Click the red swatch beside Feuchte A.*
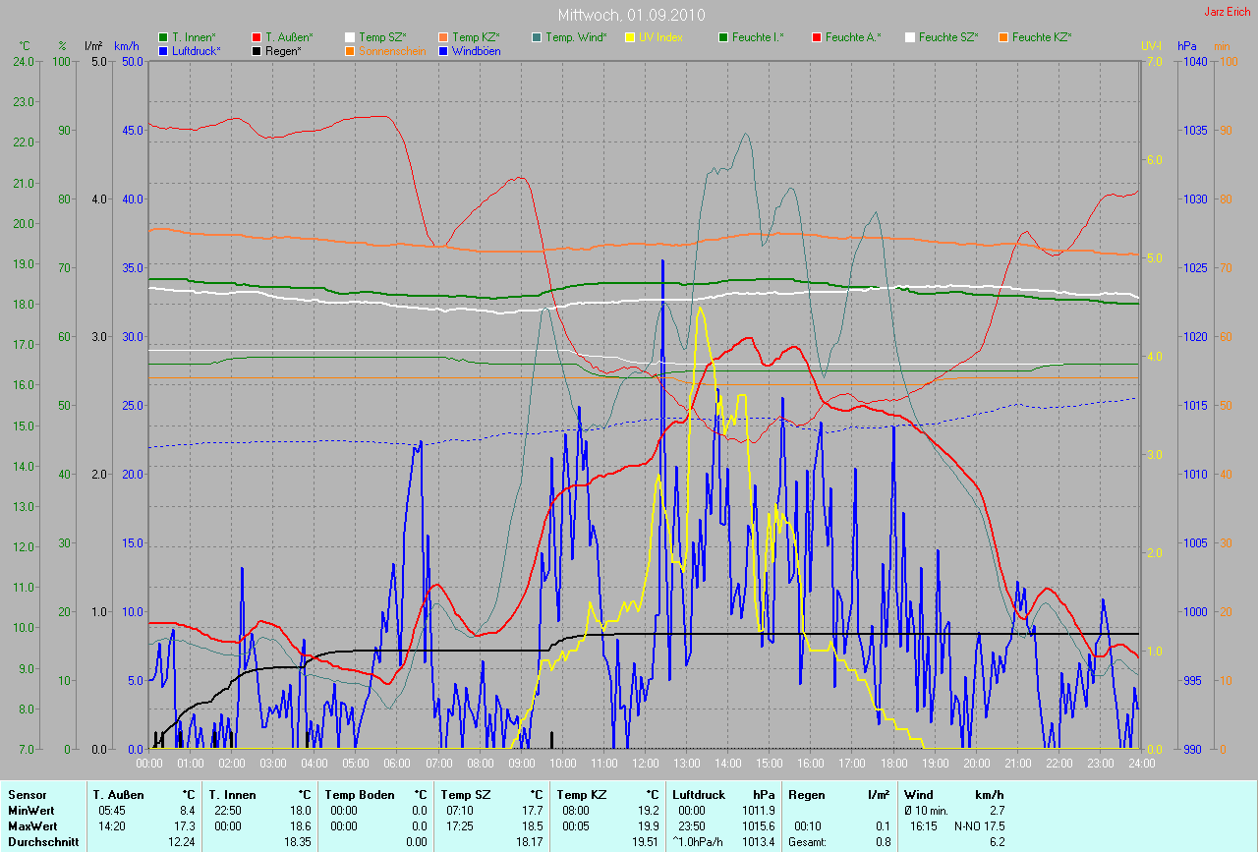This screenshot has height=852, width=1258. point(817,37)
